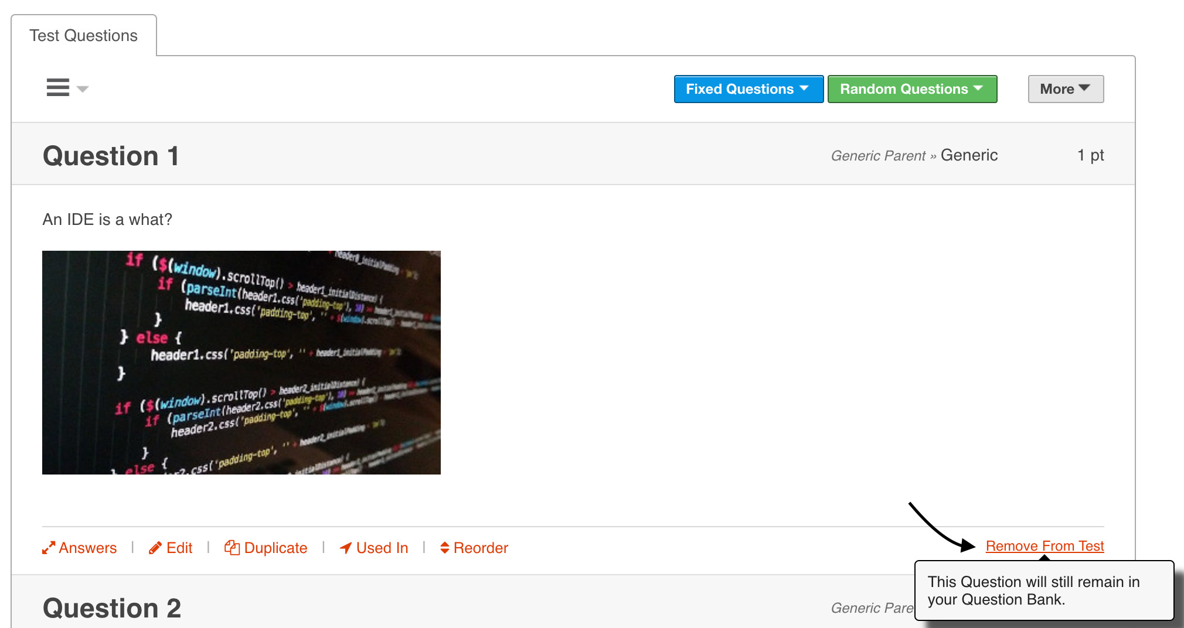Click the copy icon beside Duplicate
The image size is (1184, 628).
pos(232,548)
